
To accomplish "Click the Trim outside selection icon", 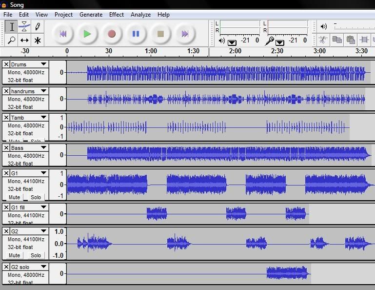I will [x=364, y=40].
